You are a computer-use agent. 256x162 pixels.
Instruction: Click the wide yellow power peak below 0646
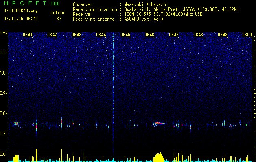tap(159, 157)
